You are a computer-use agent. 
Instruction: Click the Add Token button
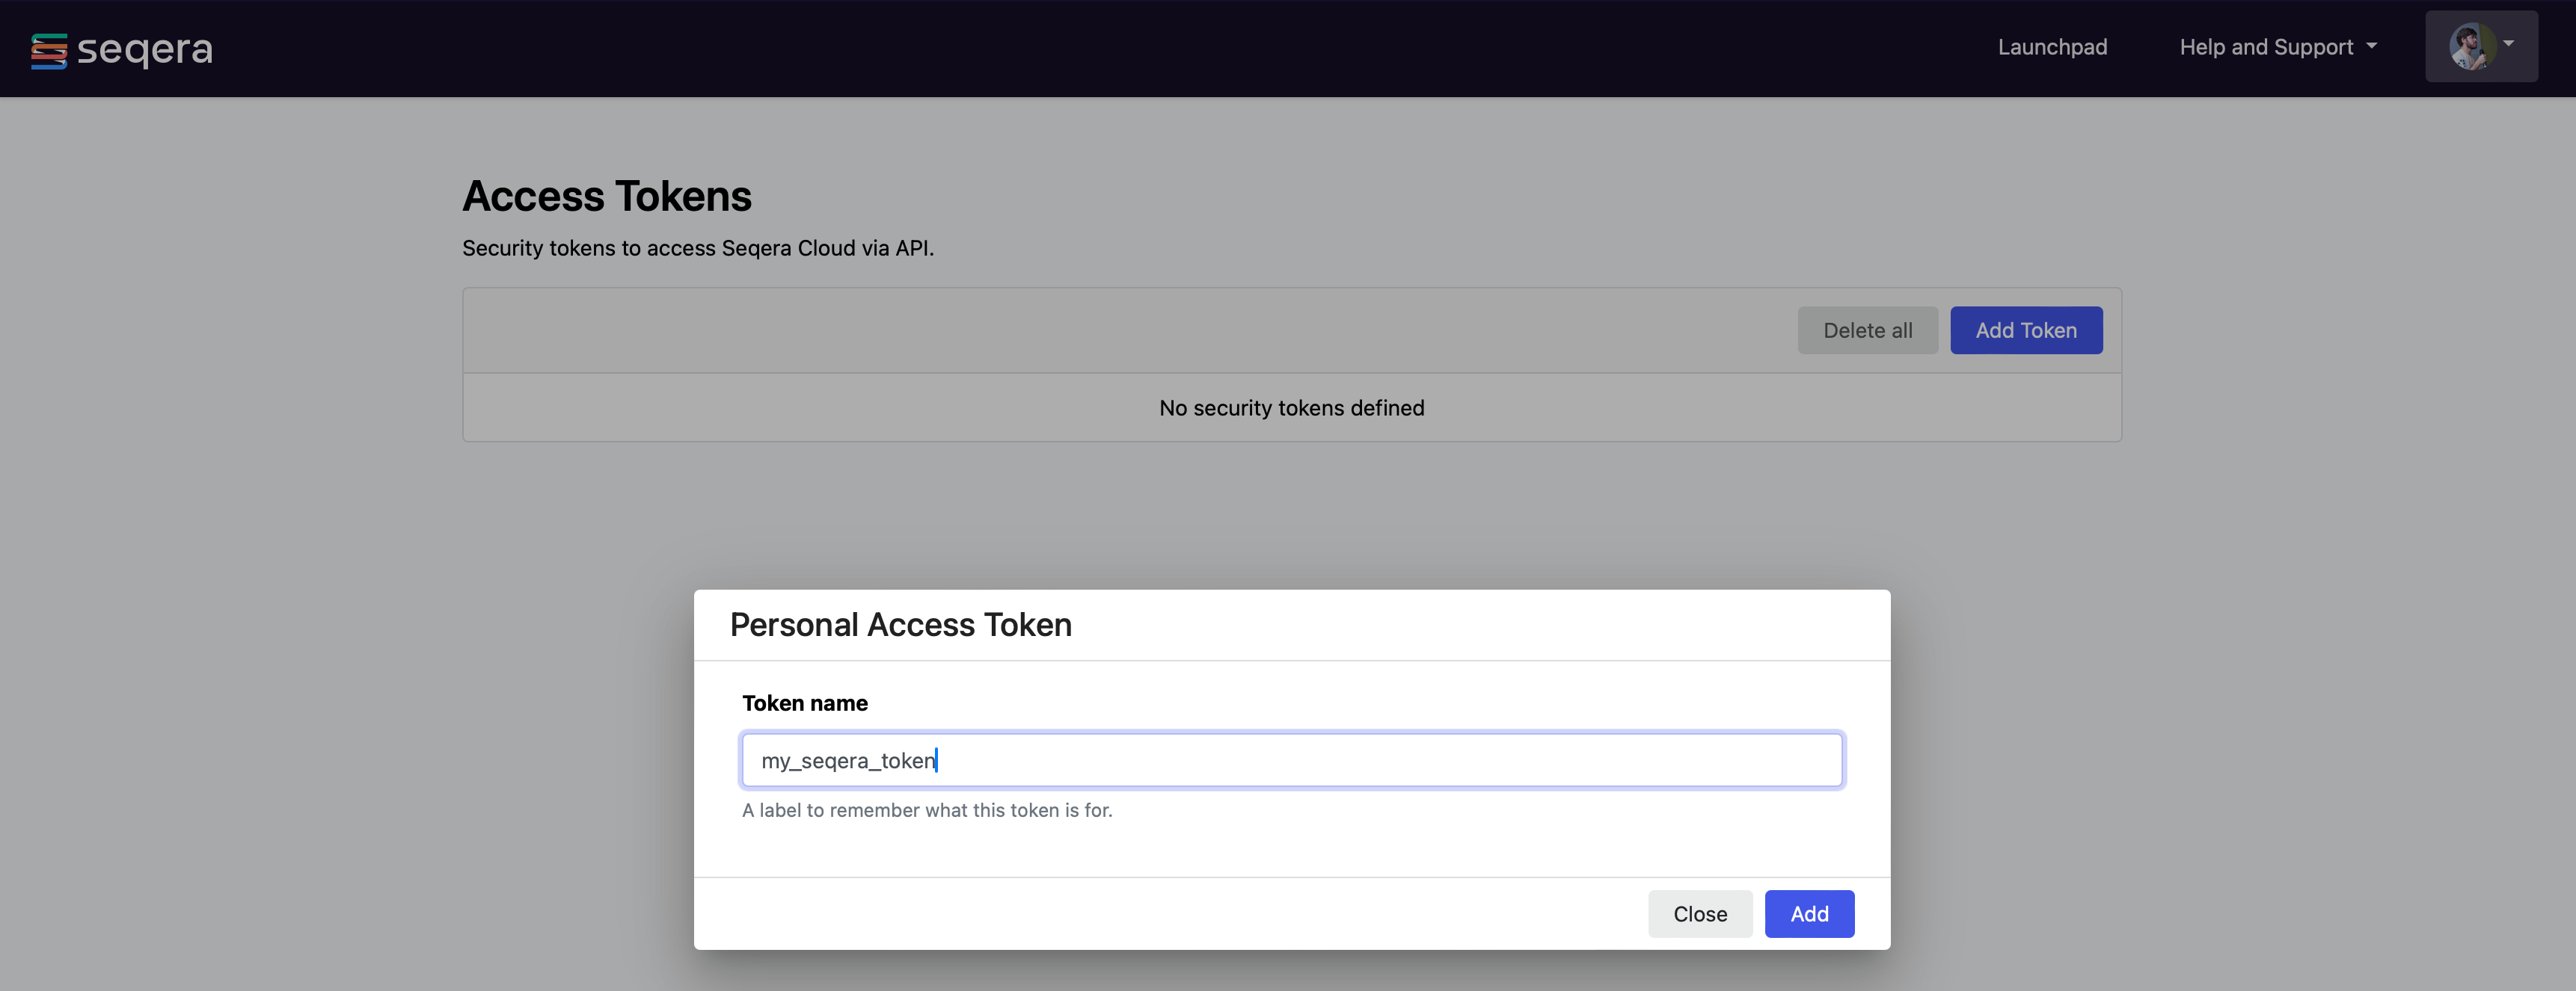(x=2025, y=330)
